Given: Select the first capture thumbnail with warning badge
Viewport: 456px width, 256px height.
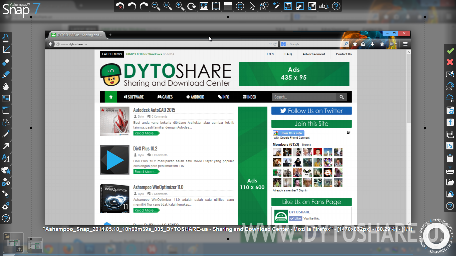Looking at the screenshot, I should click(x=13, y=243).
